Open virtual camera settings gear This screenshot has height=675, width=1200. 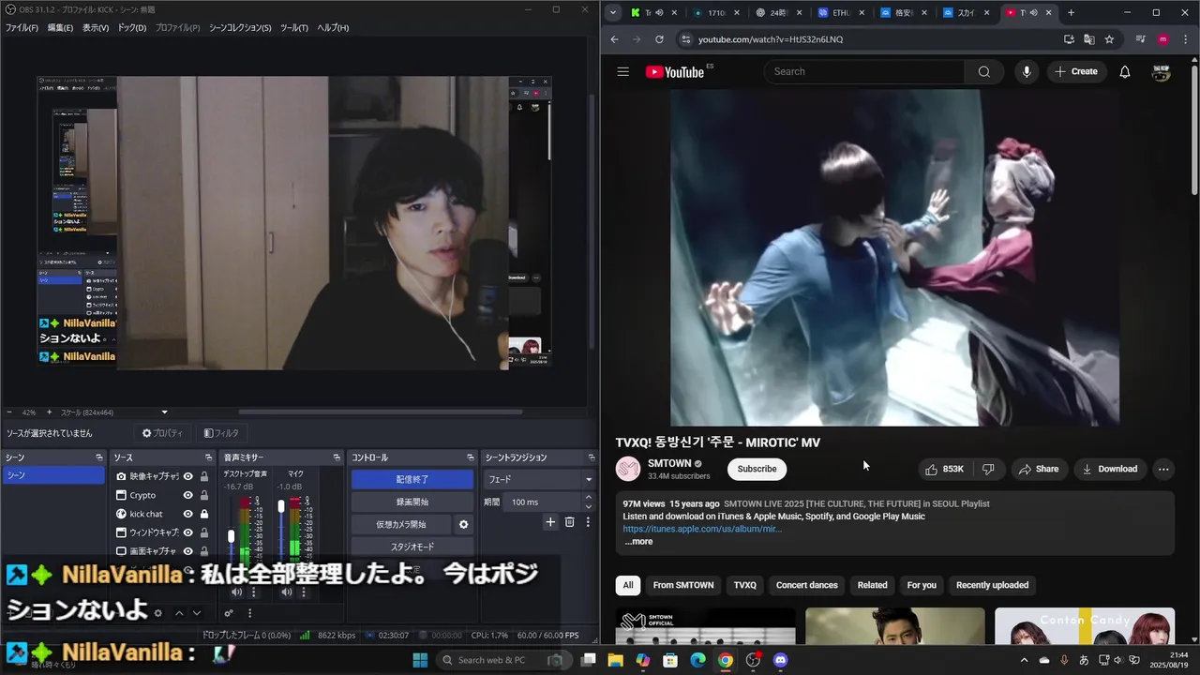click(463, 524)
